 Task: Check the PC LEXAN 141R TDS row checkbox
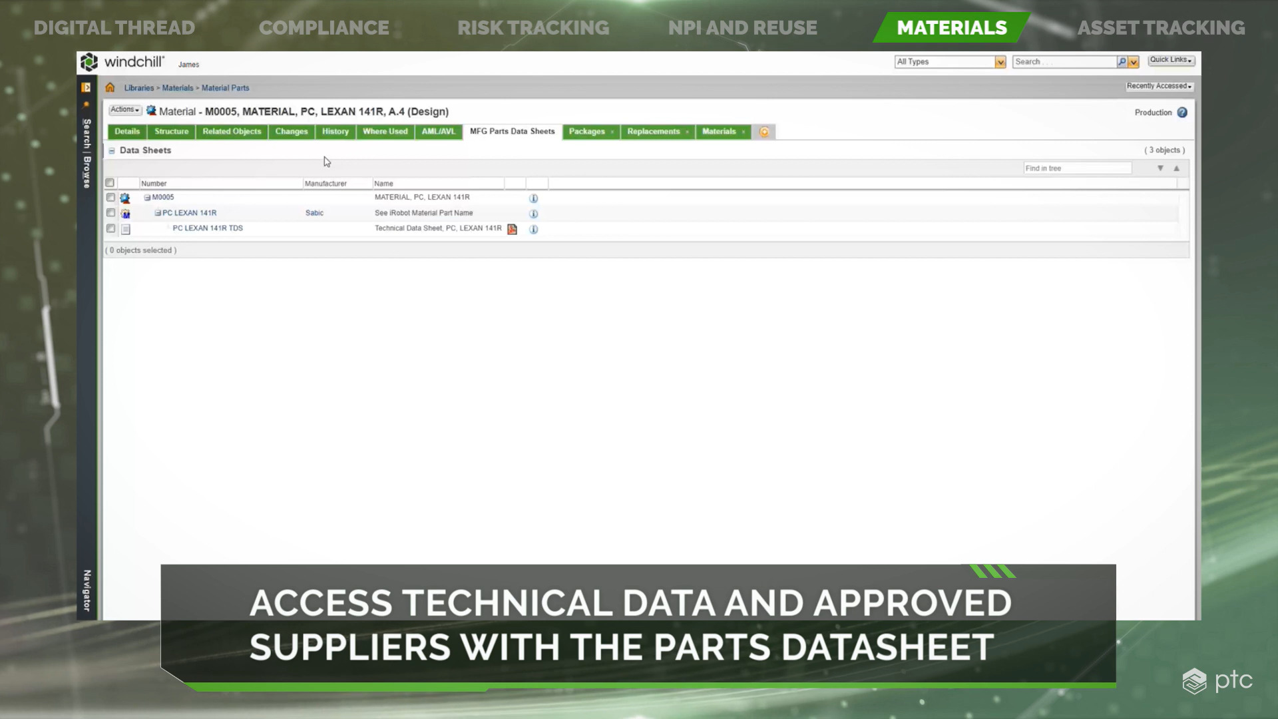point(110,228)
